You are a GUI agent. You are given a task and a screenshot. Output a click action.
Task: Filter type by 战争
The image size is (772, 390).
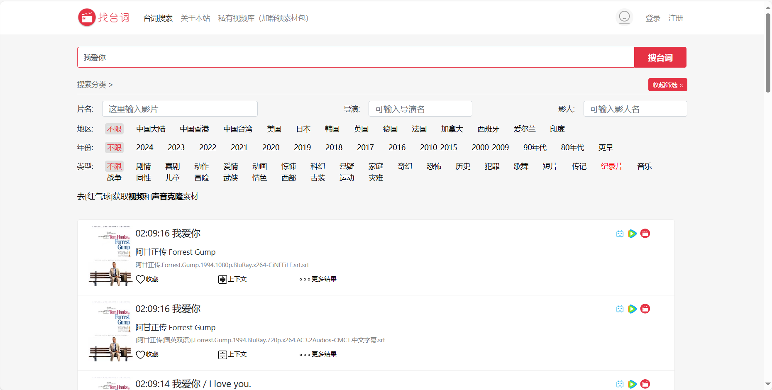point(114,178)
